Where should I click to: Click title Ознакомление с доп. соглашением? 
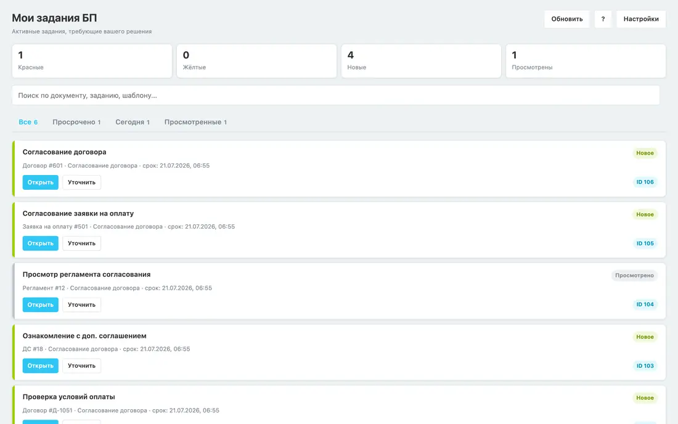point(84,336)
